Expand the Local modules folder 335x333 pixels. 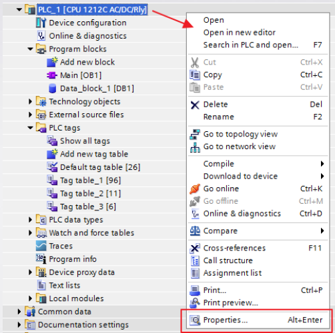pos(30,298)
